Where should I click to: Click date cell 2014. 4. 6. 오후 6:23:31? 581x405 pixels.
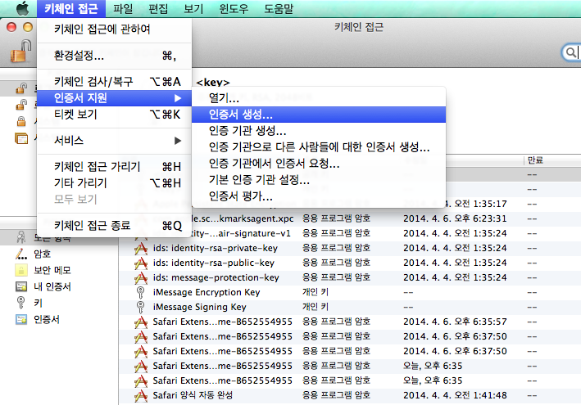pos(455,218)
